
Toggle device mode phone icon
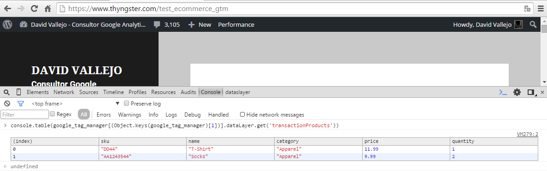(x=18, y=92)
